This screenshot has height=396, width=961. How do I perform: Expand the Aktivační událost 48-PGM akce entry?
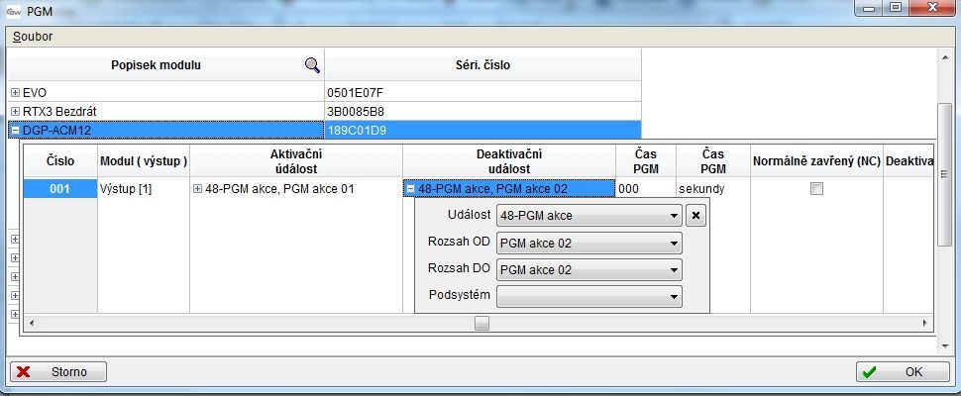click(x=198, y=189)
